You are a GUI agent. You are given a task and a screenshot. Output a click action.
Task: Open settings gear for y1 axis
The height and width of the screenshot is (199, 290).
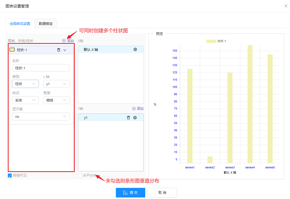click(x=135, y=118)
